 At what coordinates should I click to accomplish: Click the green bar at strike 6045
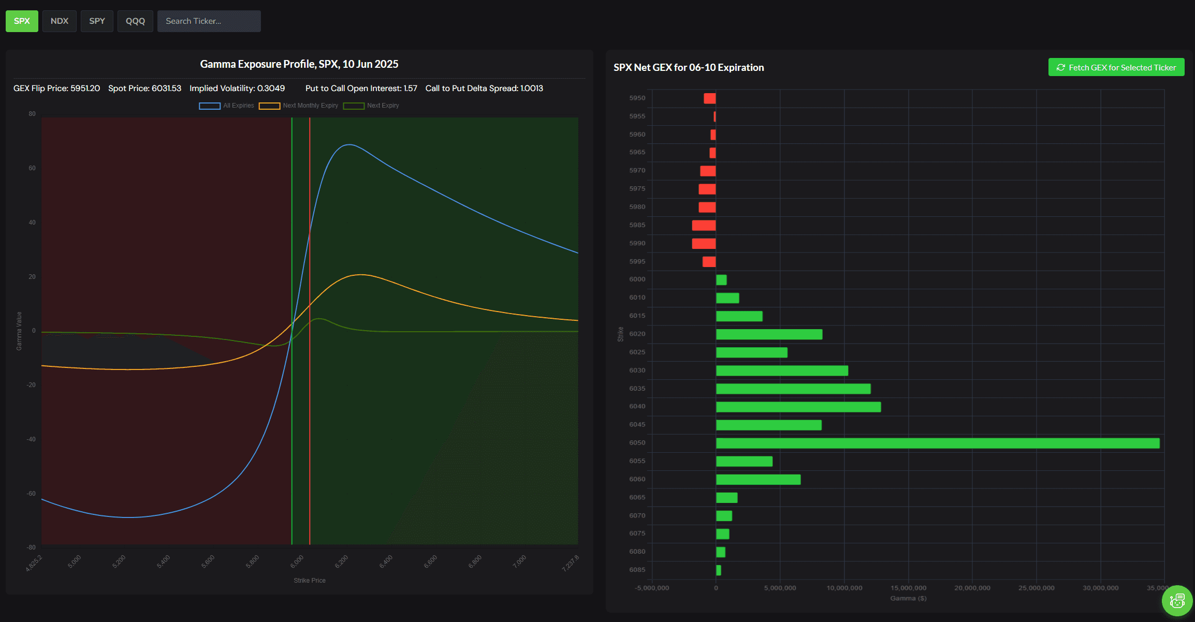pos(769,425)
